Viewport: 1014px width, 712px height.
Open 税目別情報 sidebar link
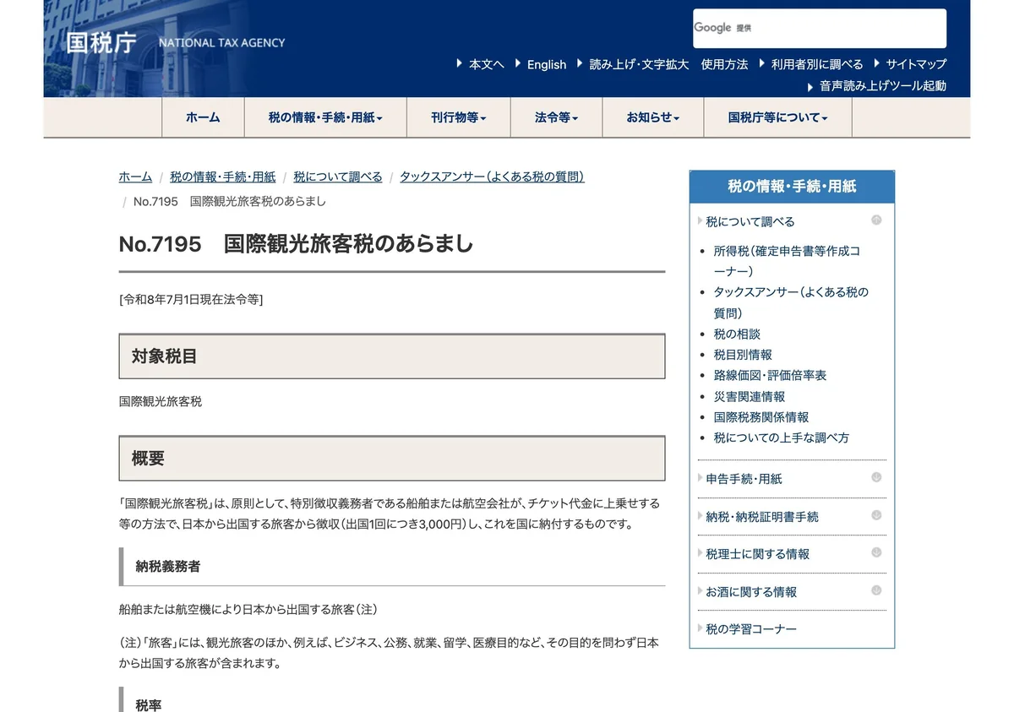[743, 355]
